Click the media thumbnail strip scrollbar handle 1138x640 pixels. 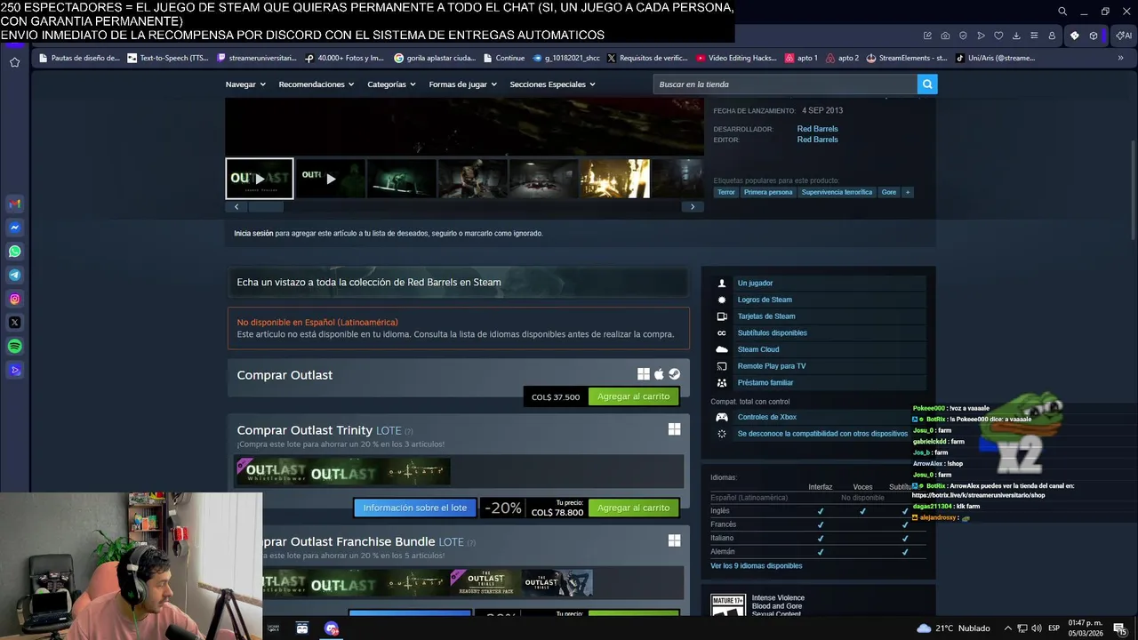[x=265, y=206]
